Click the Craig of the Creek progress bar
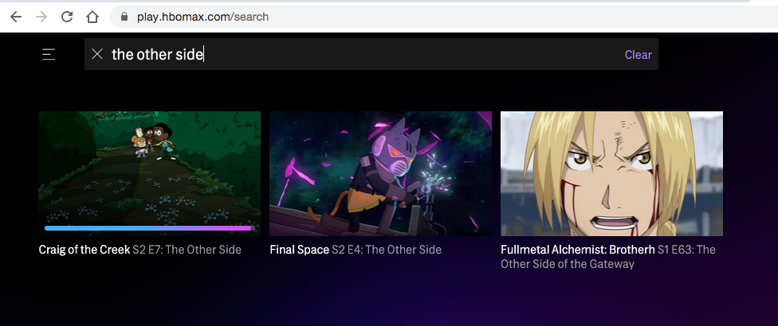This screenshot has height=326, width=778. [x=148, y=228]
